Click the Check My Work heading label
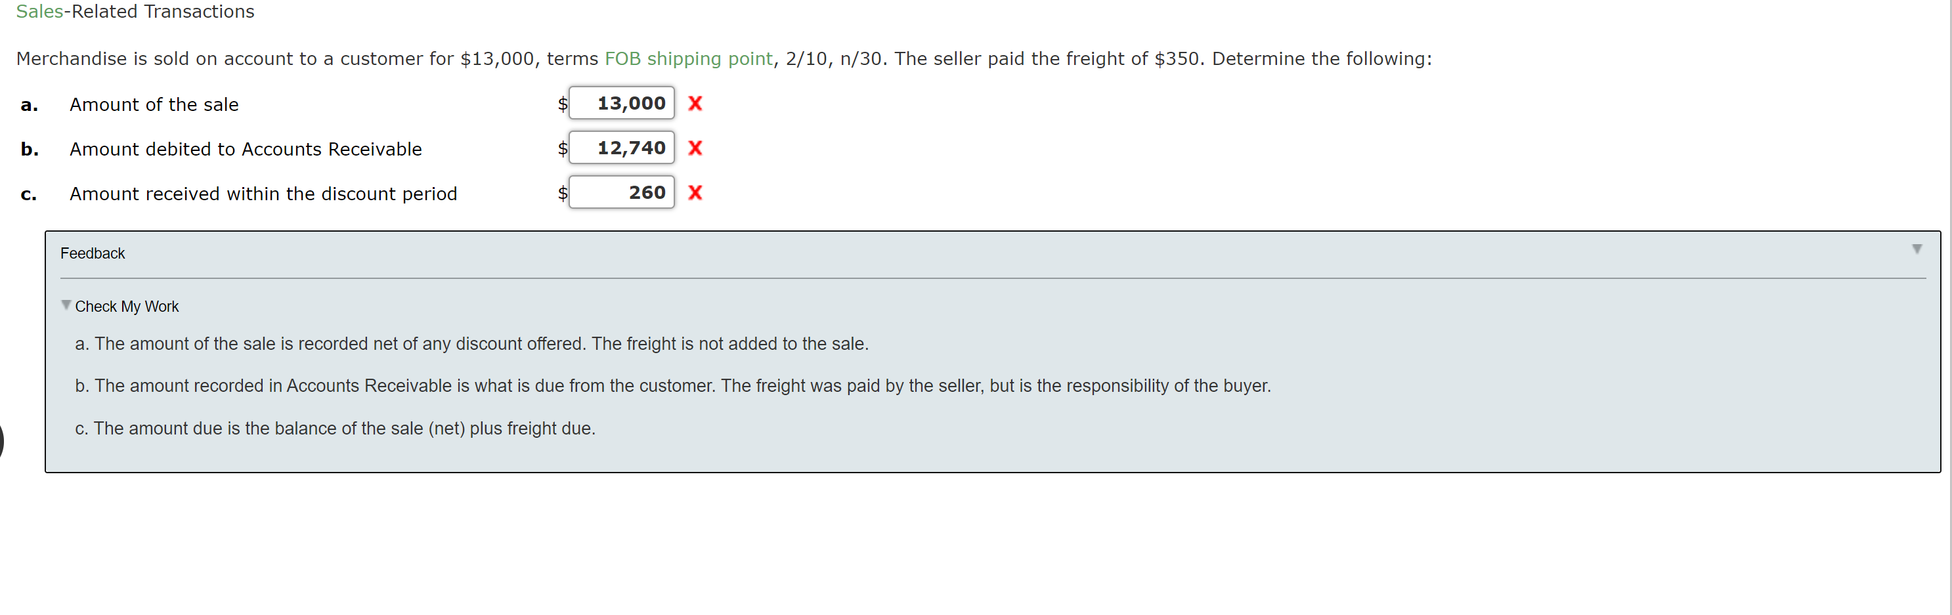 (127, 306)
